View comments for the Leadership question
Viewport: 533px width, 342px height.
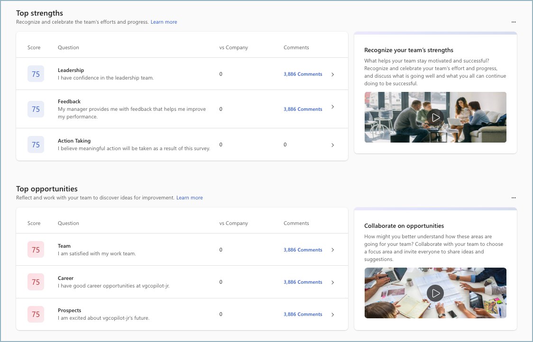(303, 74)
